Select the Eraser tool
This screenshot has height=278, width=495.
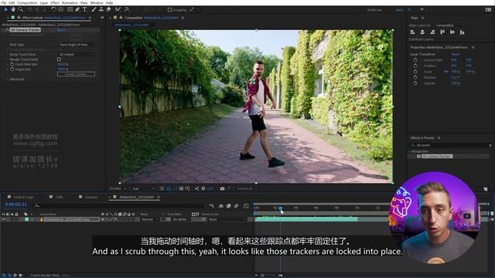108,10
